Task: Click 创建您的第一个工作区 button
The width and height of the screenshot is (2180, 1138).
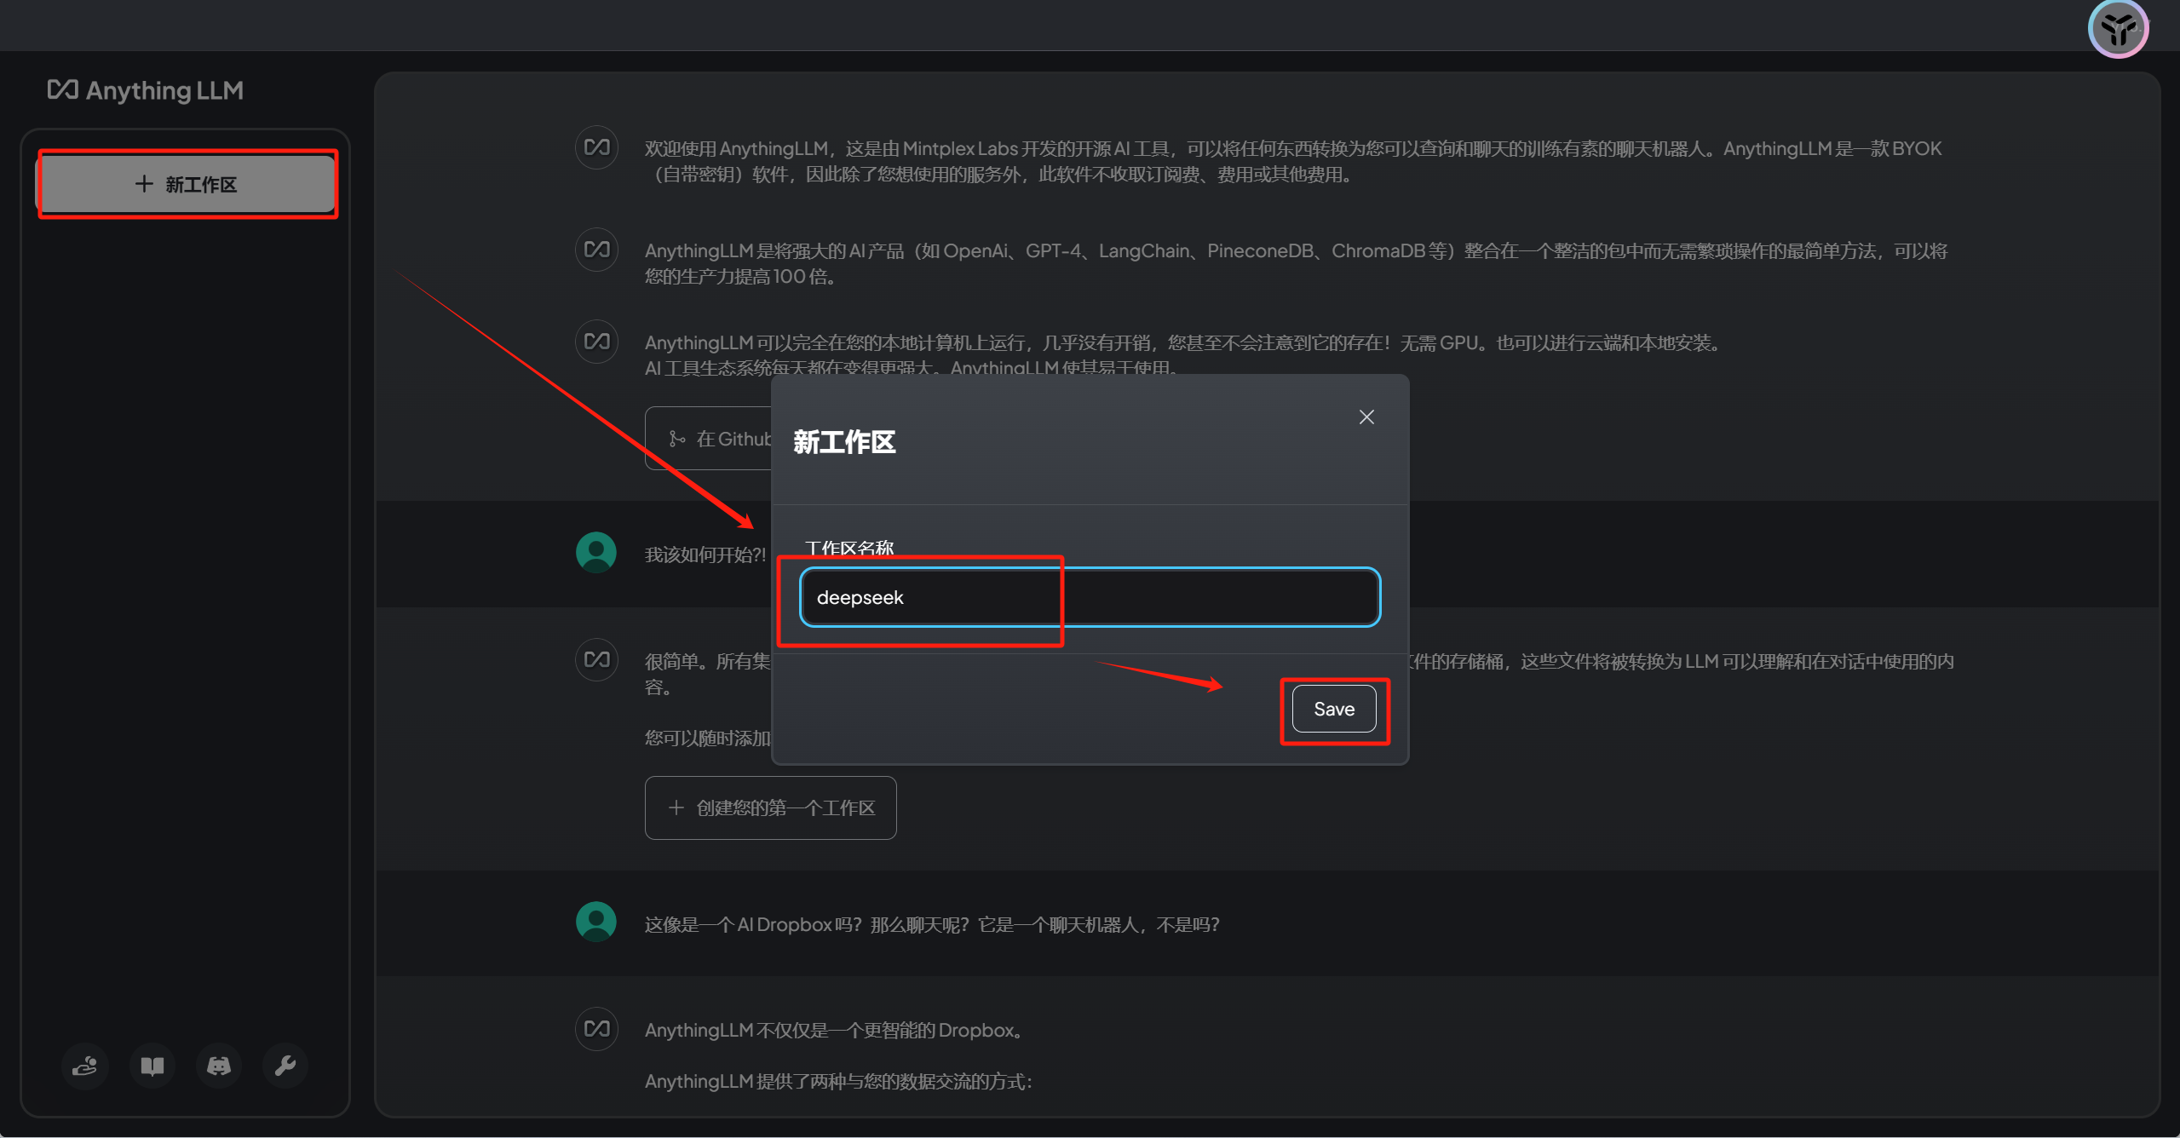Action: [x=770, y=808]
